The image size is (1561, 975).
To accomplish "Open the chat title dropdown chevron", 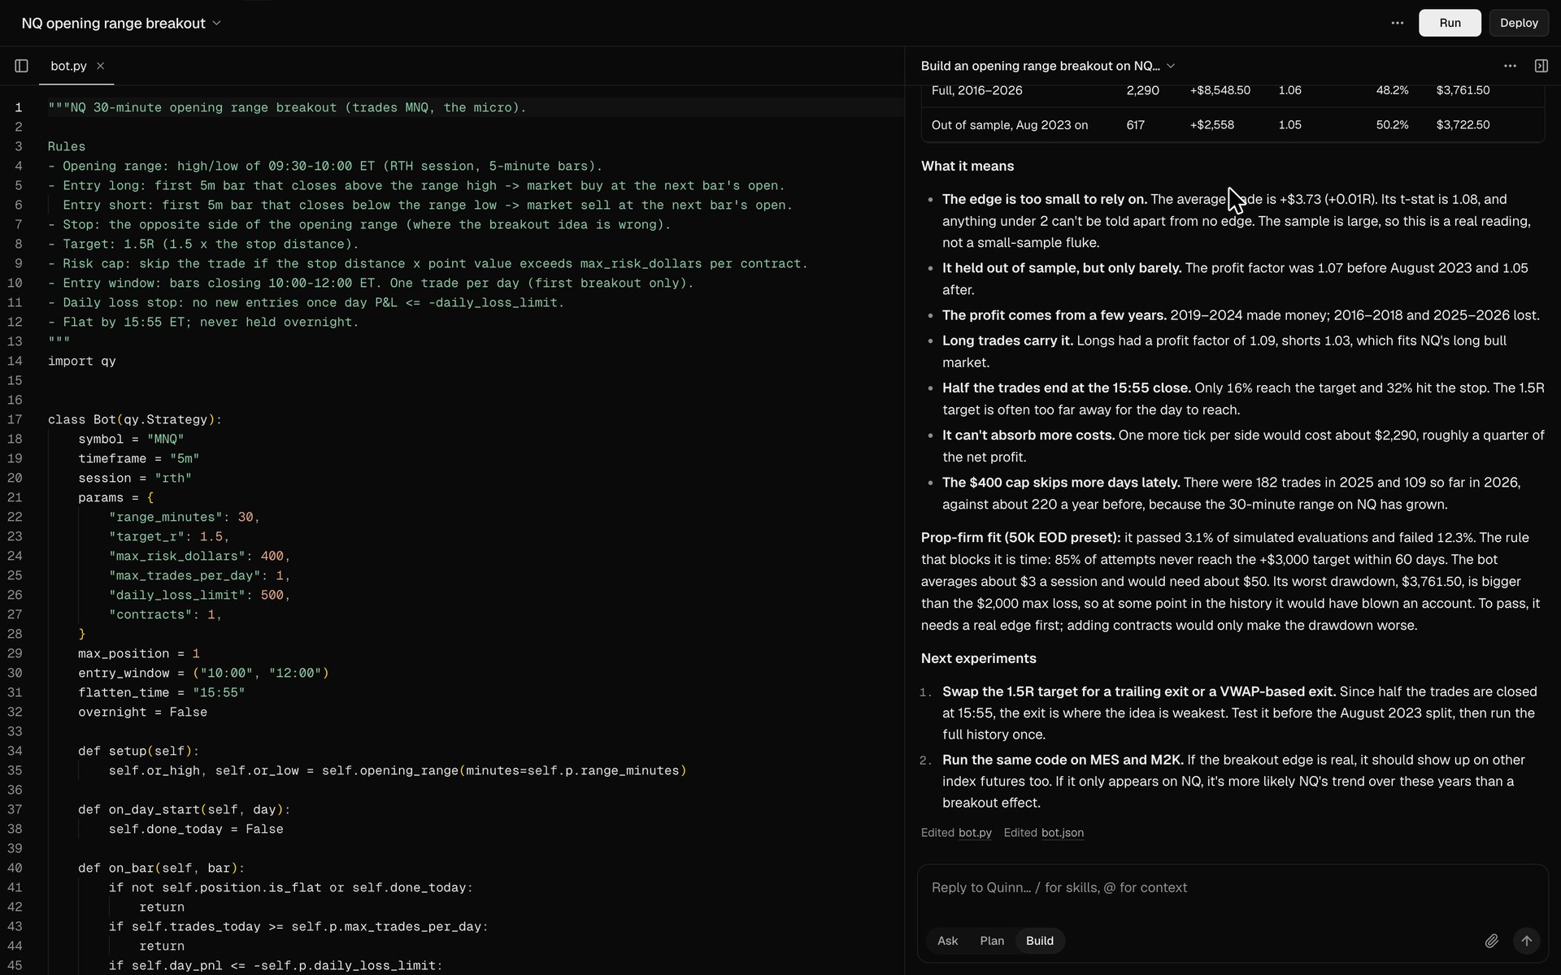I will click(x=1171, y=66).
